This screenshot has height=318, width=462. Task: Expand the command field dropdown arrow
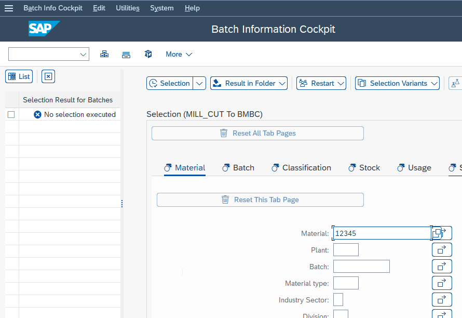[84, 54]
